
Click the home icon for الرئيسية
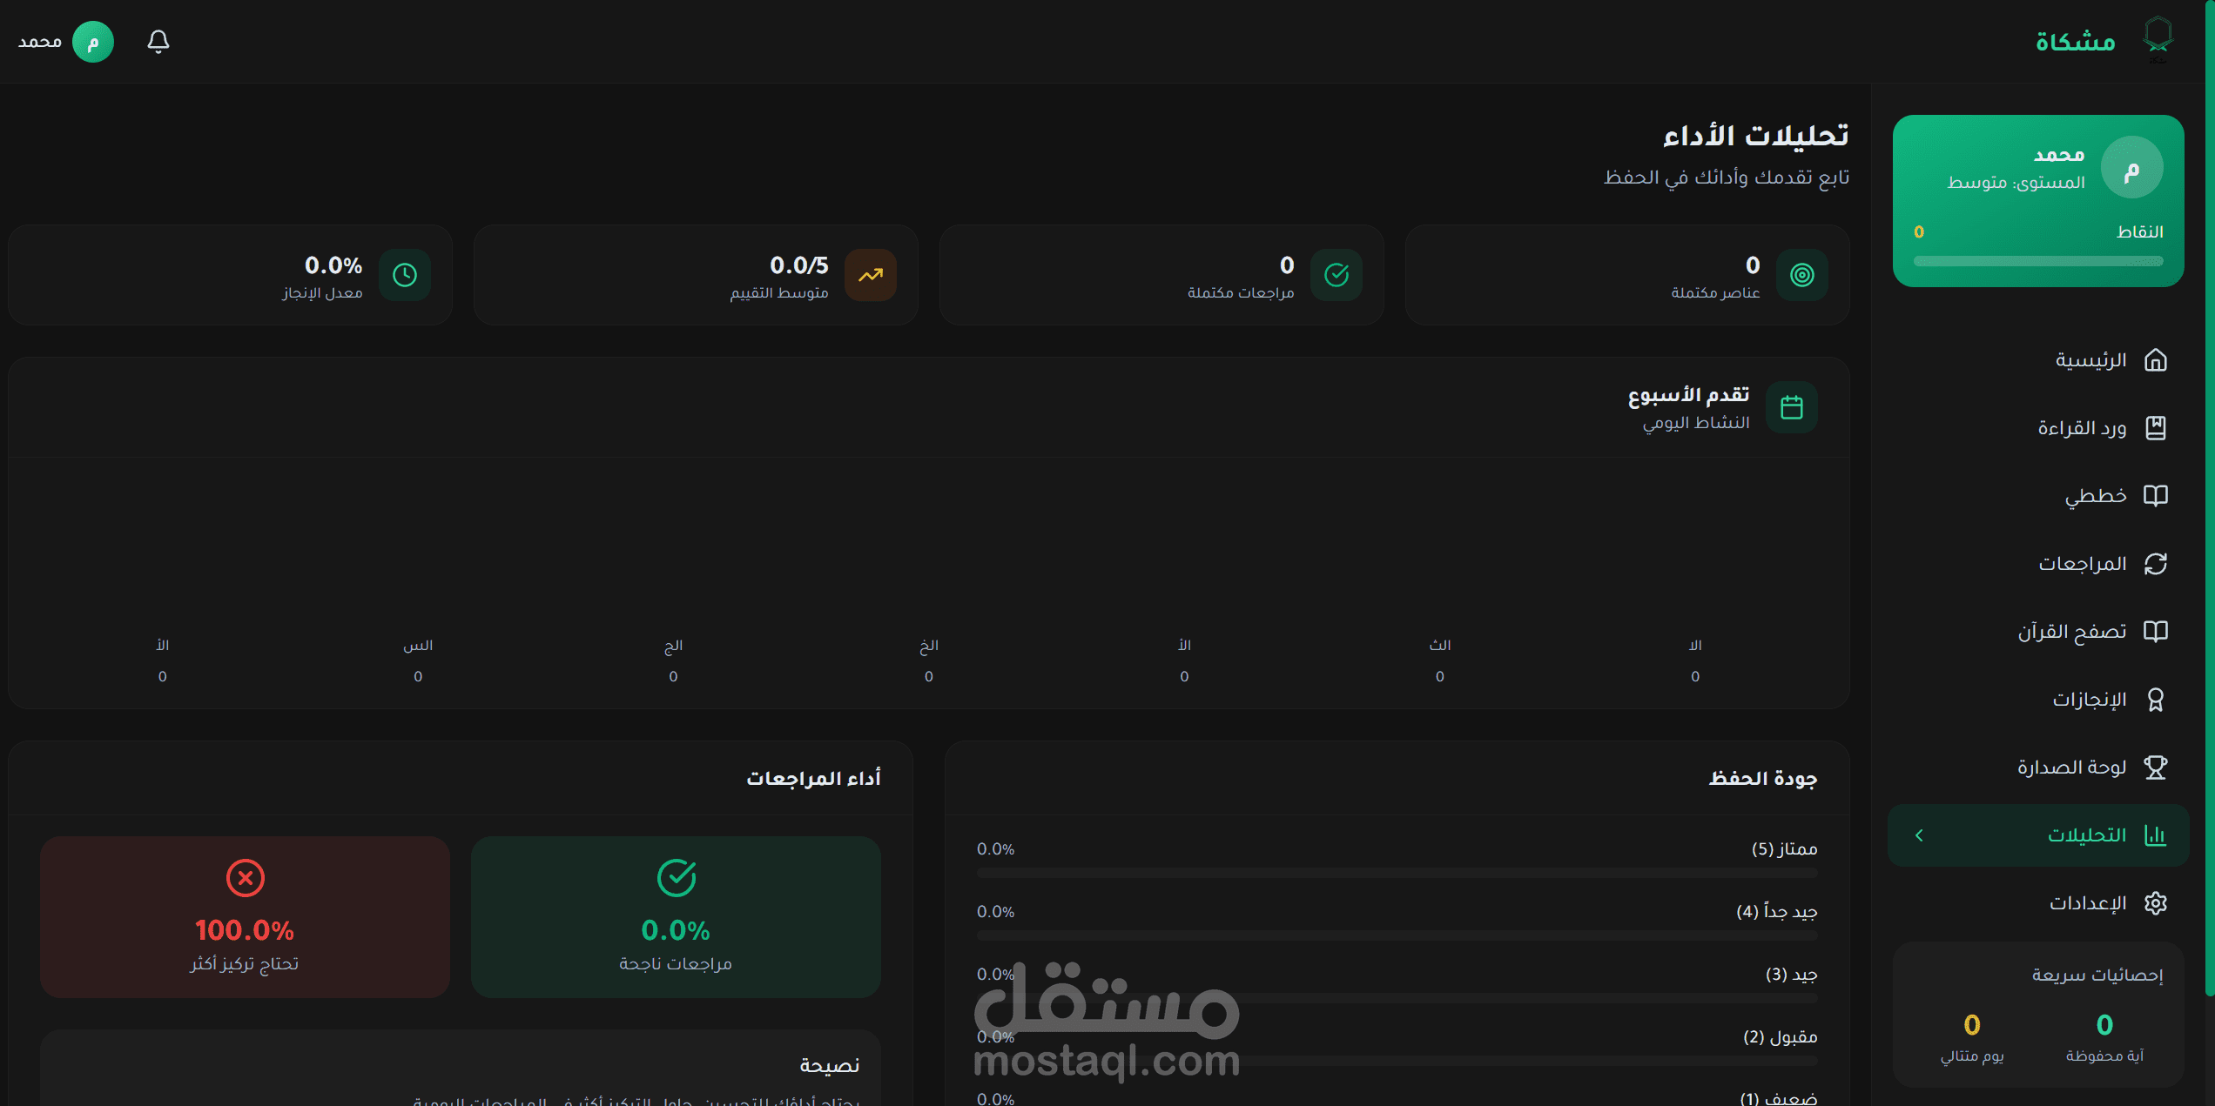[2155, 360]
